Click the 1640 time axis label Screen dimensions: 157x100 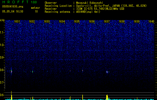coord(152,21)
